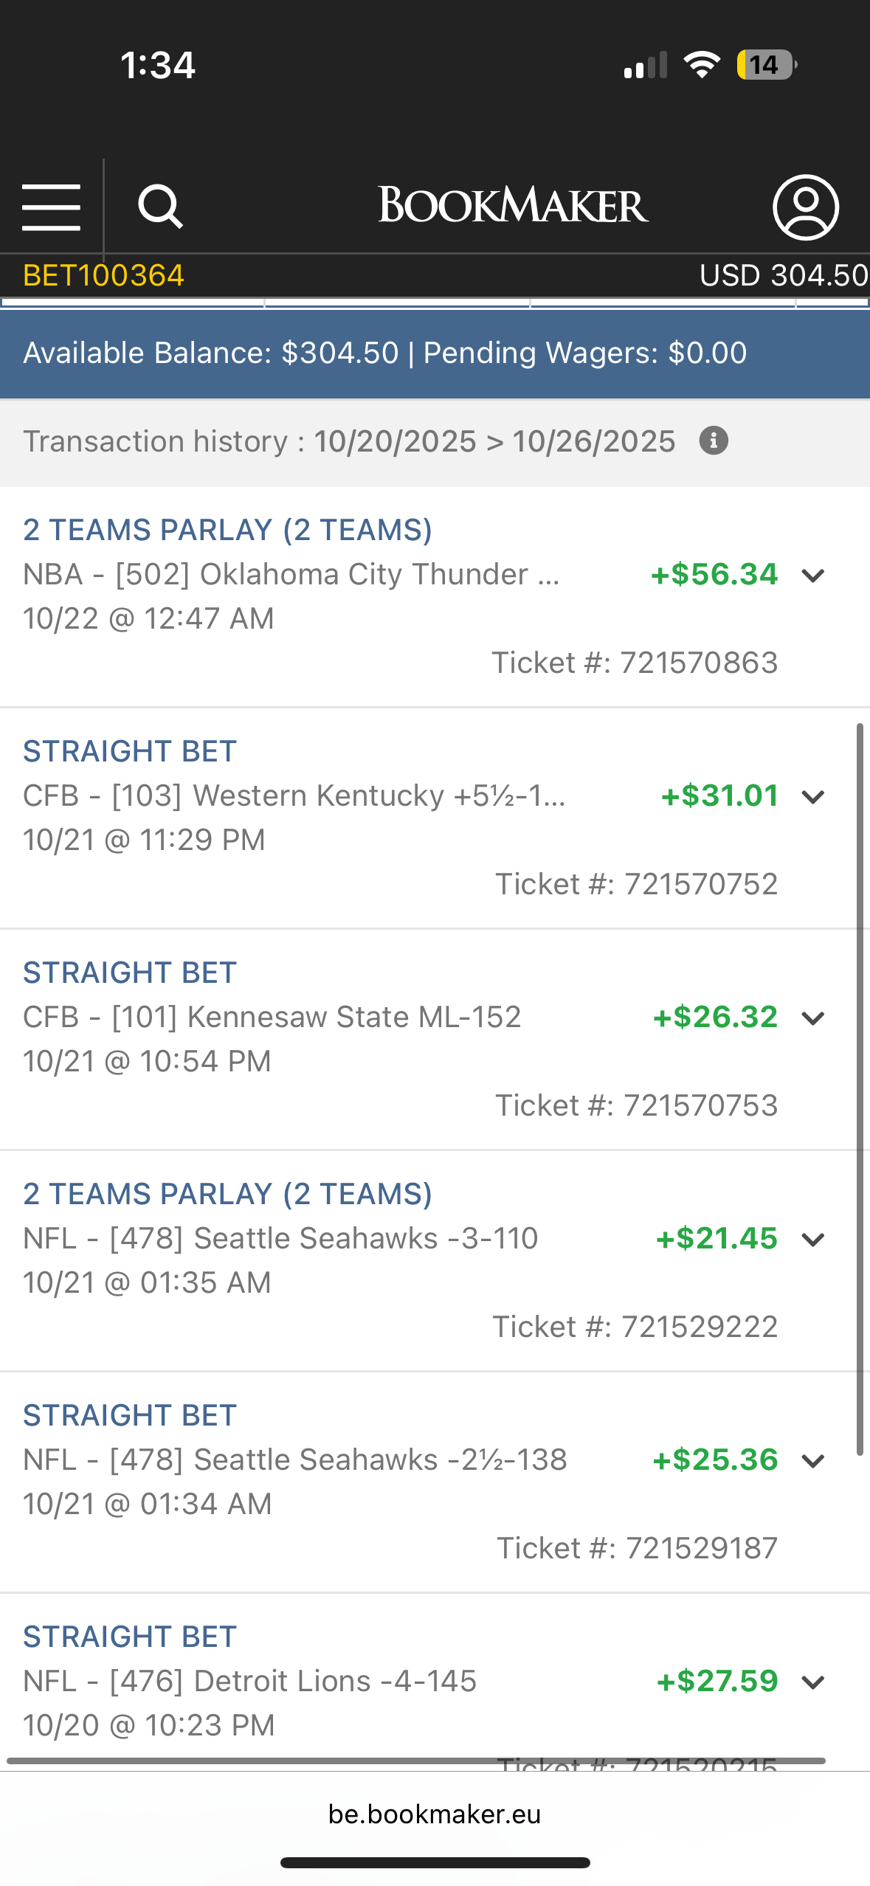Image resolution: width=870 pixels, height=1886 pixels.
Task: Open the be.bookmaker.eu address bar
Action: (435, 1814)
